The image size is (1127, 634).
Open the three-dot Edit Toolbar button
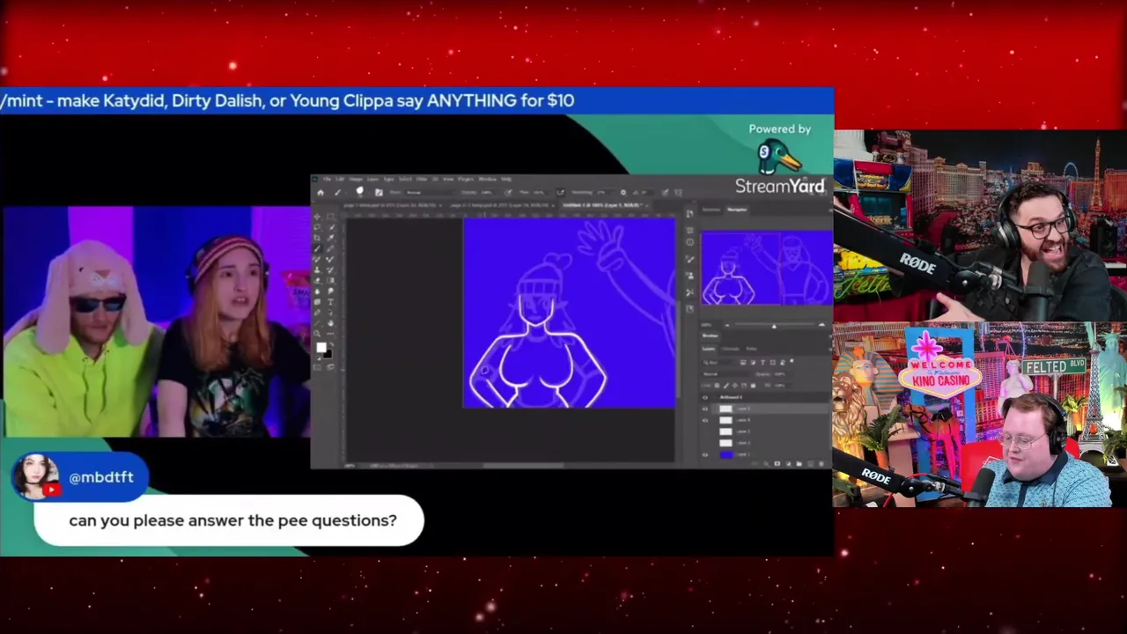click(x=330, y=334)
